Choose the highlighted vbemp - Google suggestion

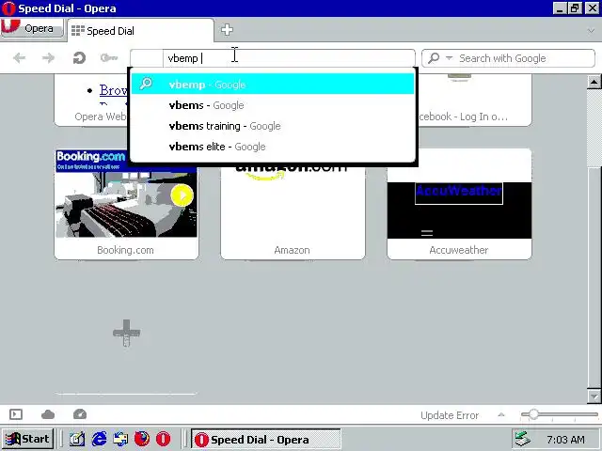tap(273, 84)
